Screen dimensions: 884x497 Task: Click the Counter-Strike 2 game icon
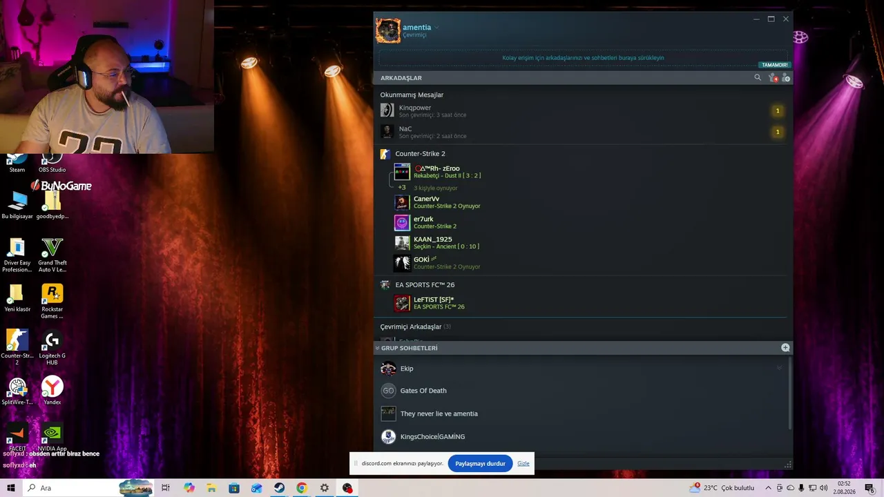(x=385, y=154)
